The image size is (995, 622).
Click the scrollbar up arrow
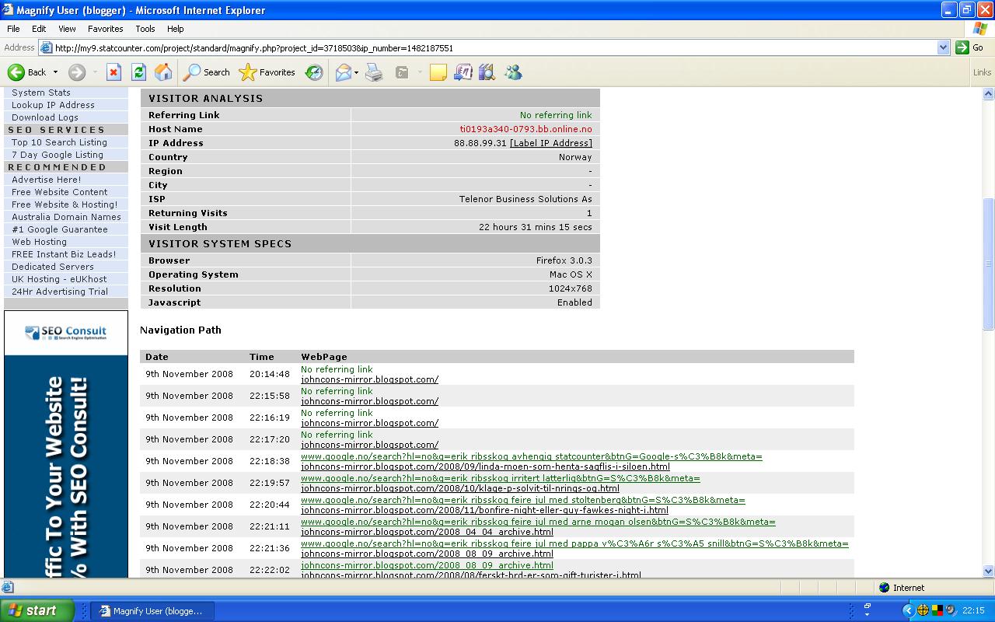pyautogui.click(x=989, y=94)
